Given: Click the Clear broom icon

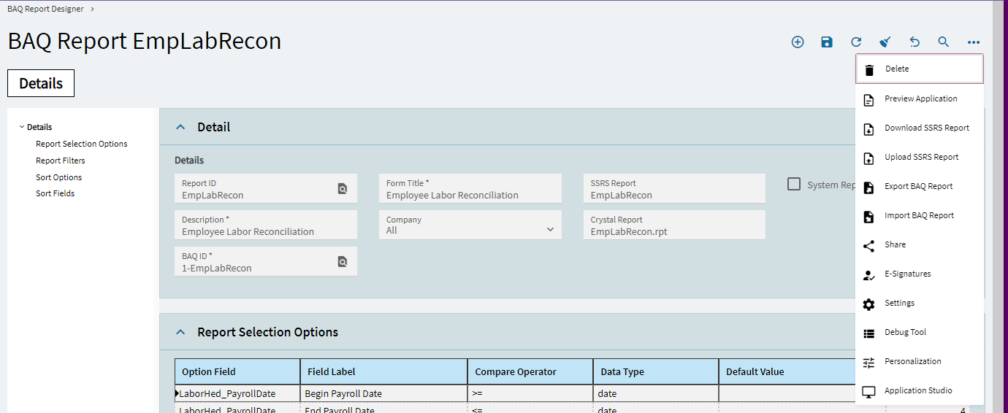Looking at the screenshot, I should click(x=885, y=42).
